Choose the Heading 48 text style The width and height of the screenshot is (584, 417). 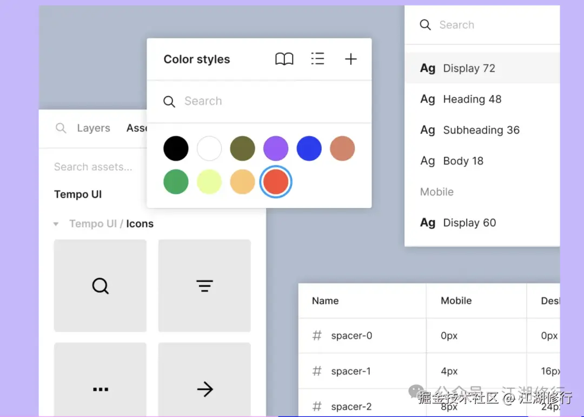coord(482,99)
